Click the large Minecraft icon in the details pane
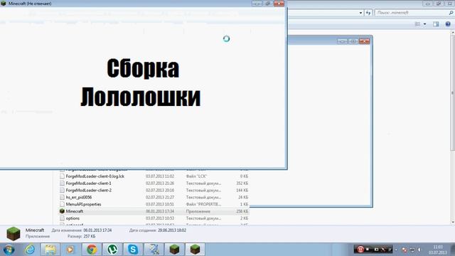455x256 pixels. coord(14,234)
